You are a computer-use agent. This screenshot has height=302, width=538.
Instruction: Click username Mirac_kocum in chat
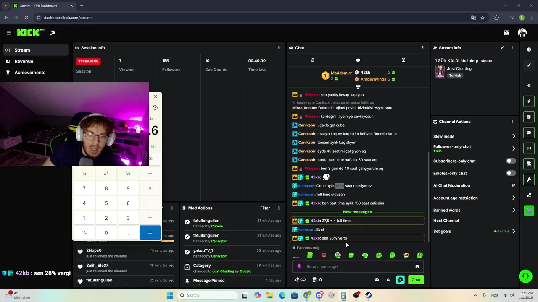303,108
